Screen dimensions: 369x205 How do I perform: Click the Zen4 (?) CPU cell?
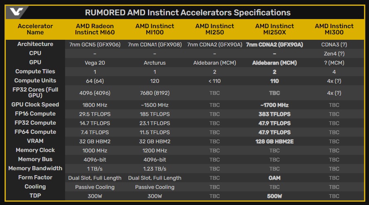tap(334, 53)
